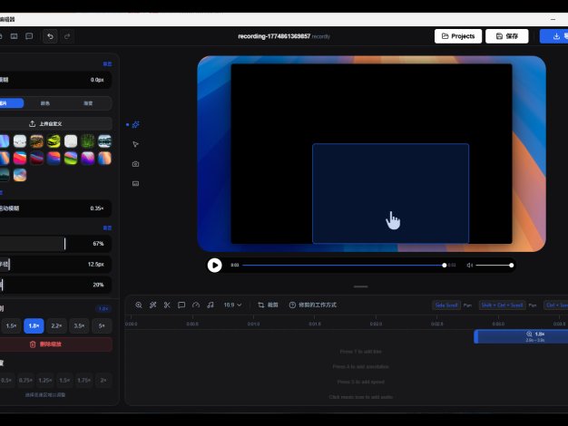568x426 pixels.
Task: Click the blue reset link above 67% slider
Action: coord(107,228)
